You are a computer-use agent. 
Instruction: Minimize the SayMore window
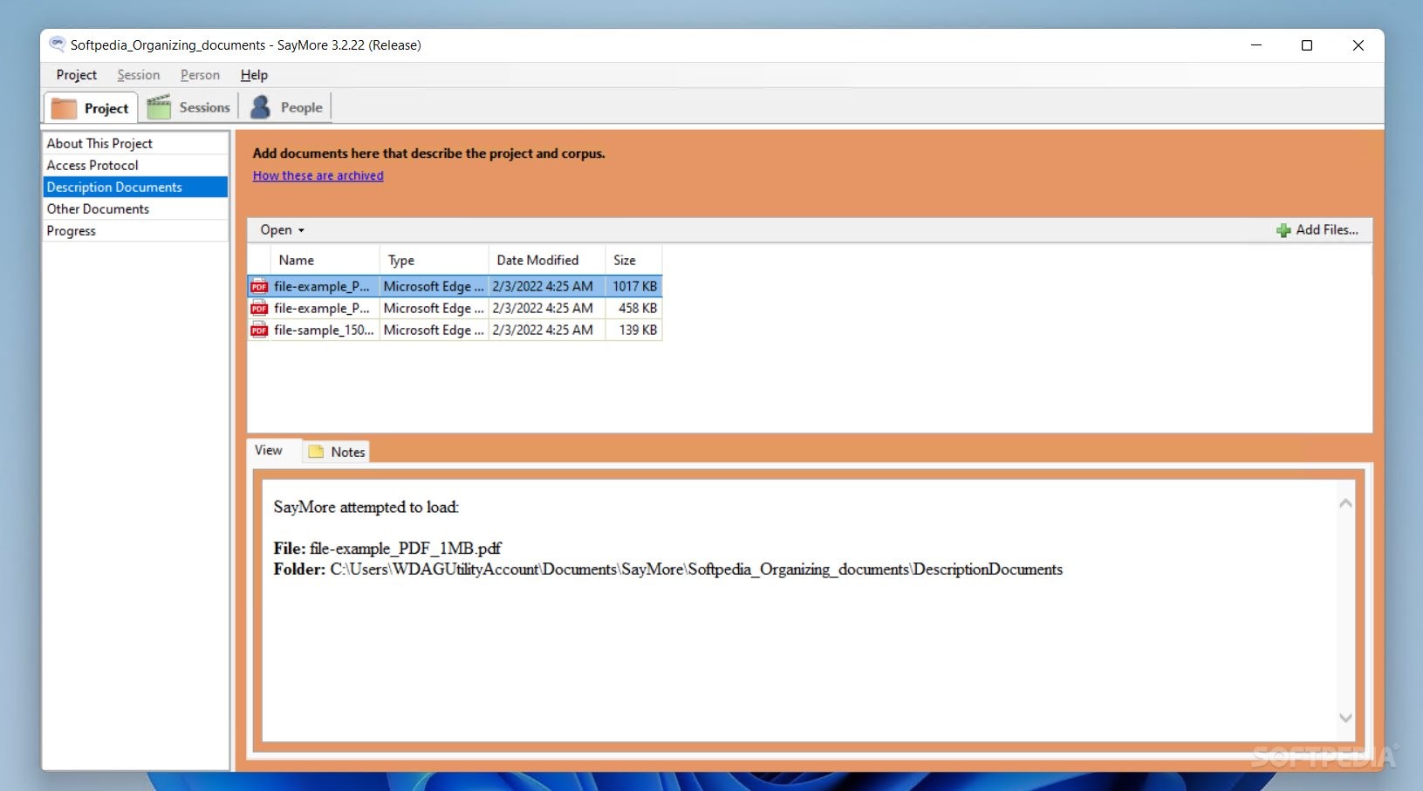pyautogui.click(x=1256, y=45)
